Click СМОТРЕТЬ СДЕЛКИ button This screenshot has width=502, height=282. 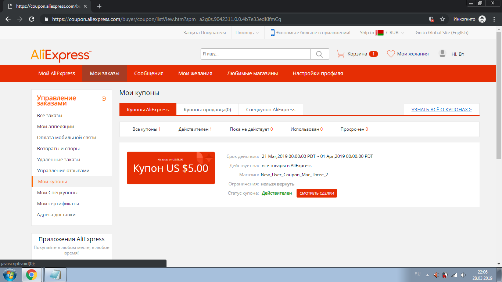pos(317,193)
